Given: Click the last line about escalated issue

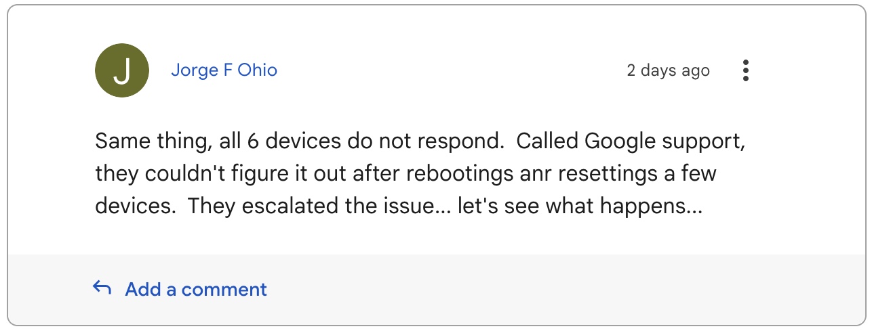Looking at the screenshot, I should (x=399, y=206).
